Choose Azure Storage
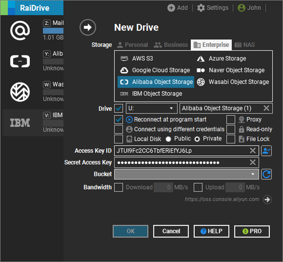This screenshot has width=283, height=262. point(221,59)
